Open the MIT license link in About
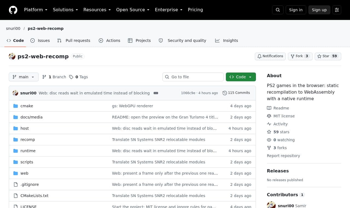 [x=281, y=116]
